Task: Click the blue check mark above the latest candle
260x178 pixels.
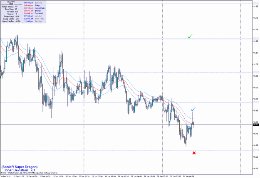Action: tap(193, 109)
